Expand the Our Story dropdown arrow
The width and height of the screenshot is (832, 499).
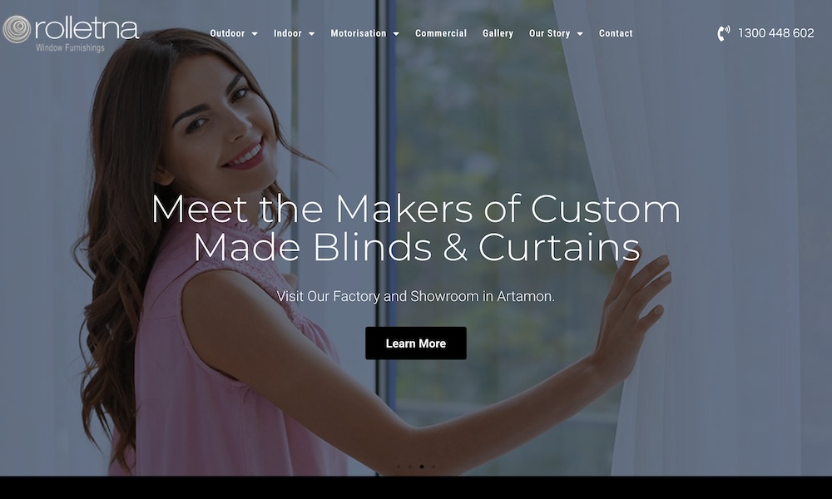(x=580, y=33)
